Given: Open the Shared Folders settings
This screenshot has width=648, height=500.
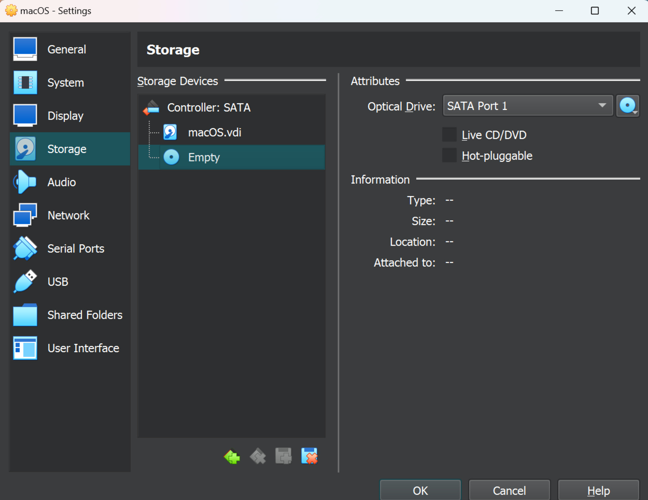Looking at the screenshot, I should 85,315.
